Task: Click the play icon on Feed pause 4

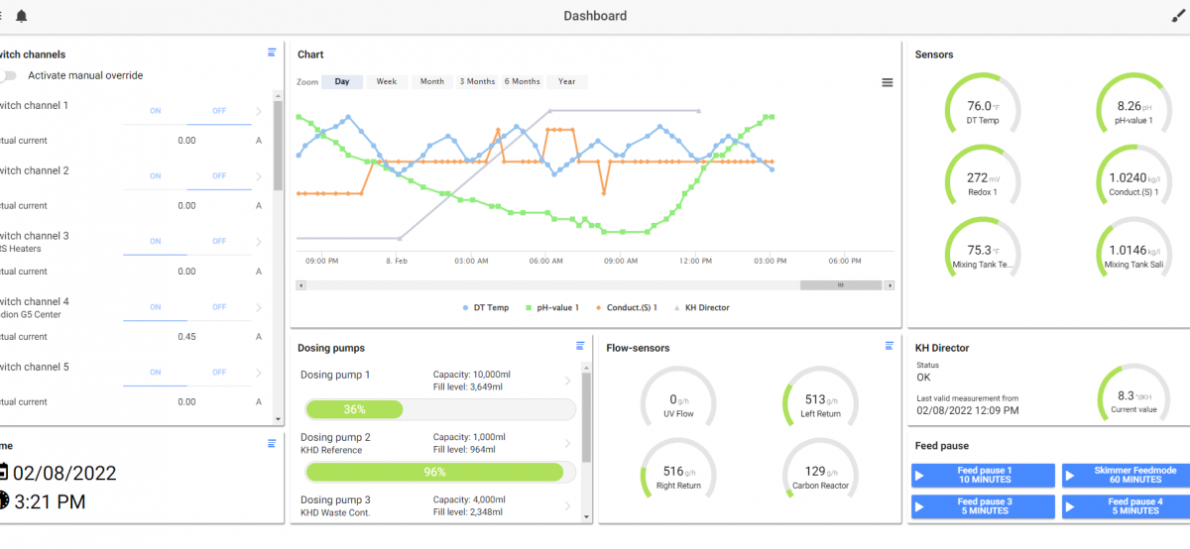Action: coord(1070,506)
